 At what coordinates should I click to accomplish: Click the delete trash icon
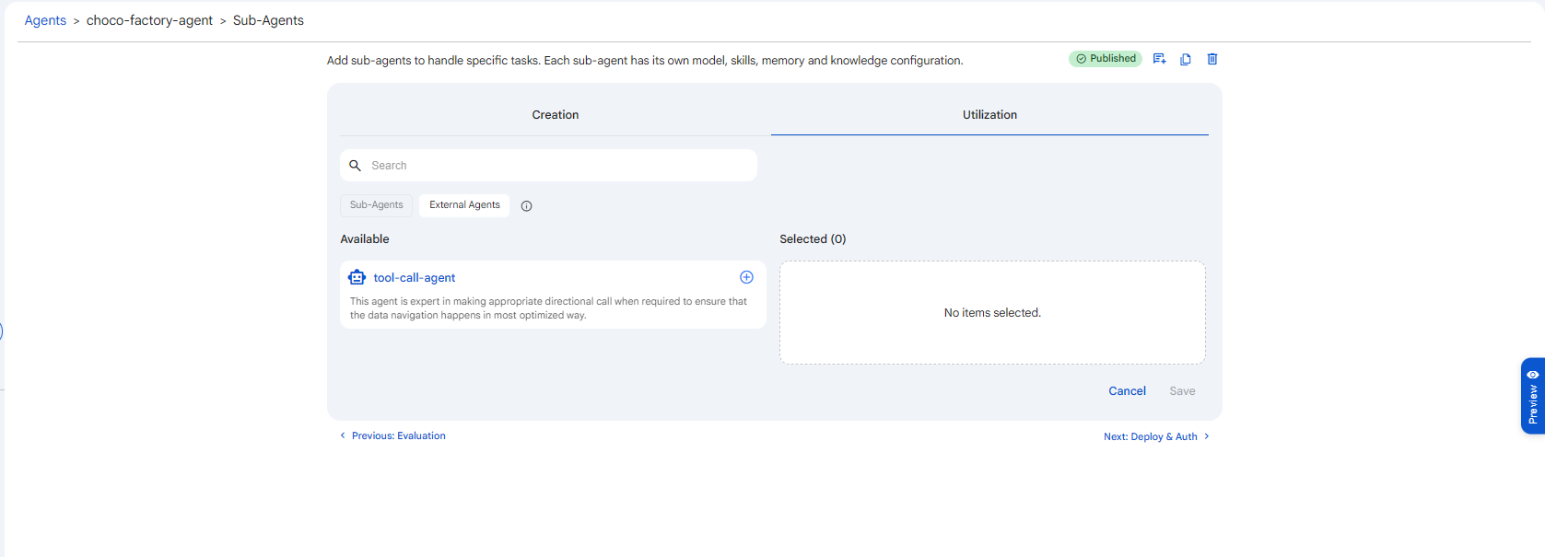1212,59
